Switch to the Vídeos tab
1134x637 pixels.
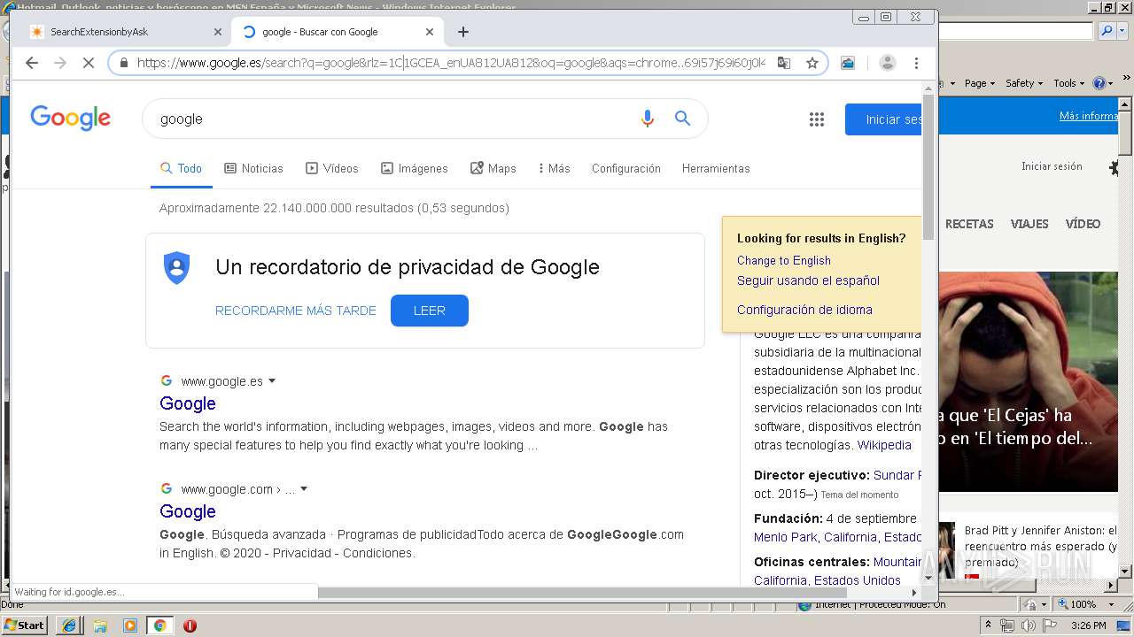pos(332,168)
